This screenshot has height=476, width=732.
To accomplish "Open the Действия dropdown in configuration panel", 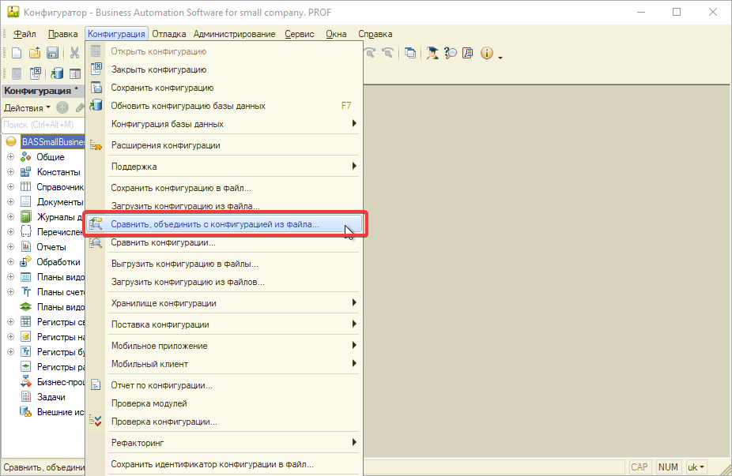I will [x=27, y=107].
